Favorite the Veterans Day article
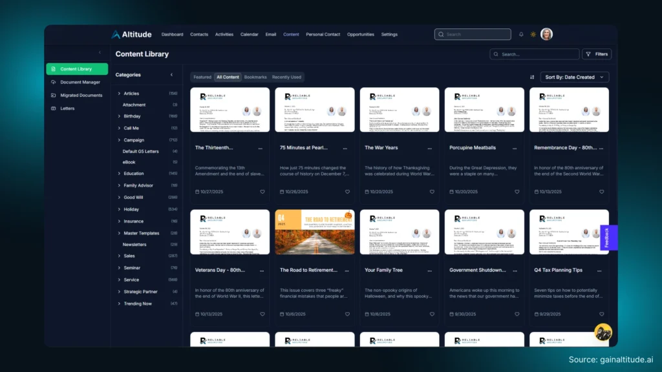The image size is (662, 372). 262,314
